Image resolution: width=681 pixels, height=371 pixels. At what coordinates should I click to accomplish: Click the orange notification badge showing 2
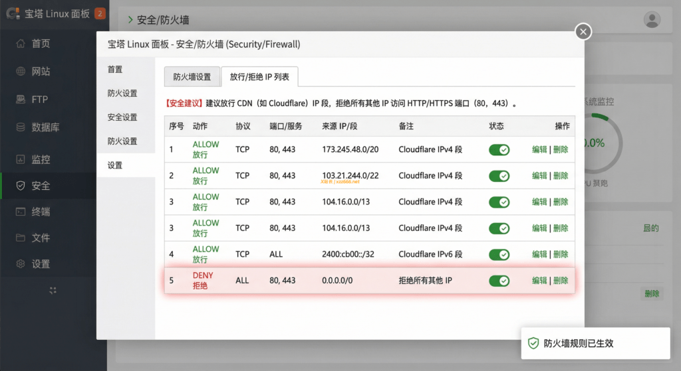click(x=100, y=13)
